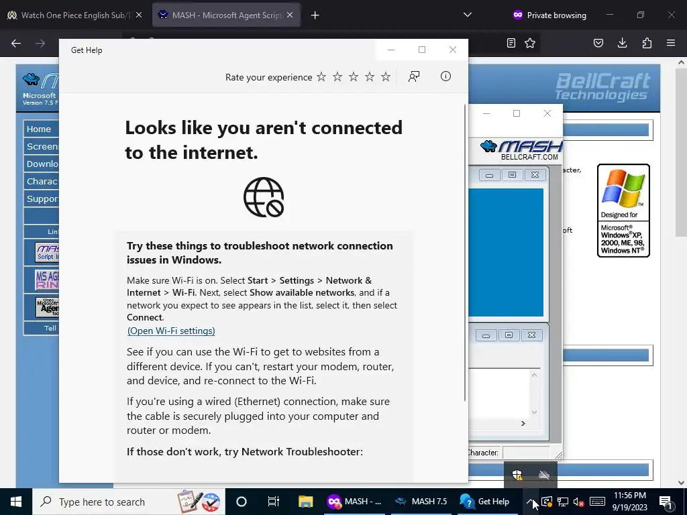
Task: Switch to MASH Firefox taskbar button
Action: click(x=355, y=502)
